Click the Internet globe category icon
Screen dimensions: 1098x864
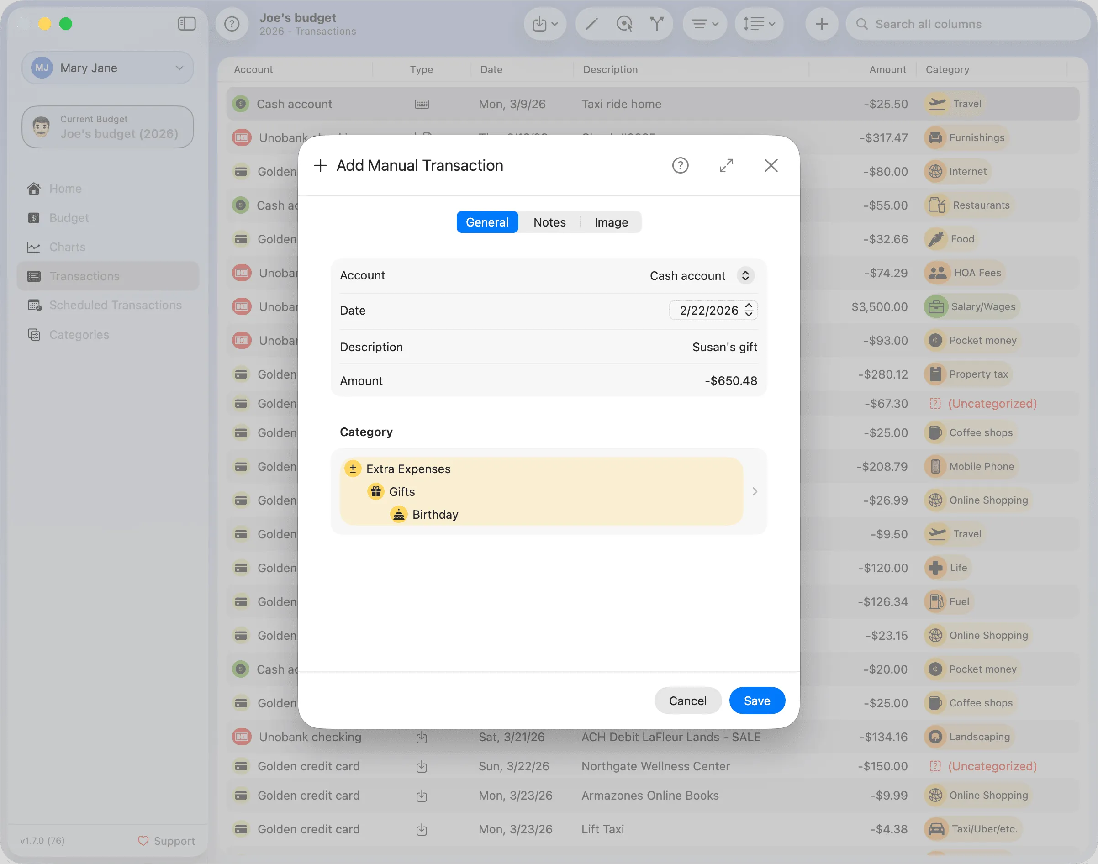(x=935, y=172)
